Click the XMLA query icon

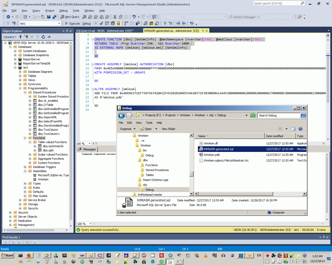pyautogui.click(x=101, y=17)
